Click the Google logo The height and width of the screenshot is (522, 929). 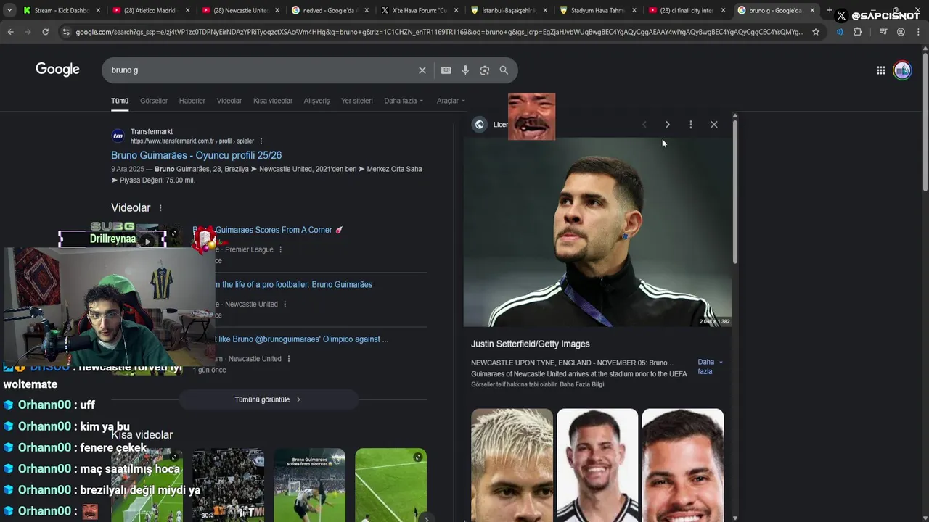57,70
